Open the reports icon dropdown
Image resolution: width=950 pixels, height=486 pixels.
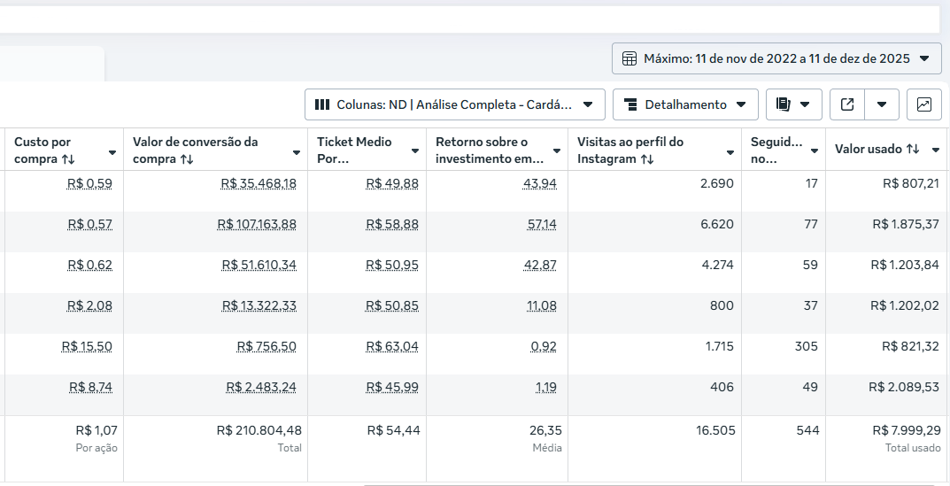[793, 104]
